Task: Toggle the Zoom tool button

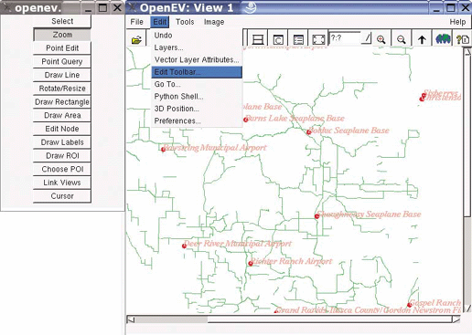Action: click(62, 35)
